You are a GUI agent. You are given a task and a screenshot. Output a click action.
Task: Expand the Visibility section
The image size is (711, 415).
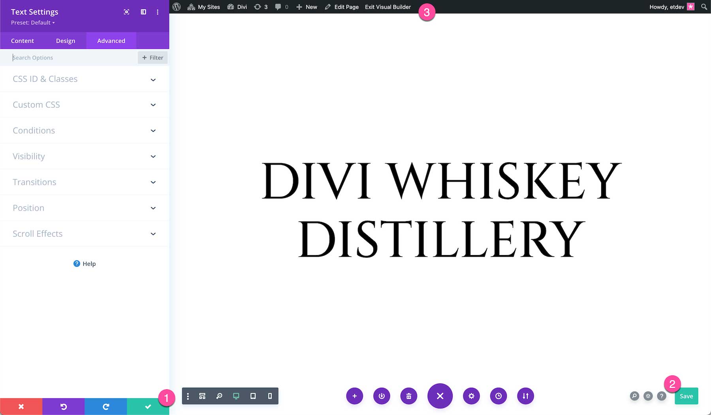85,156
